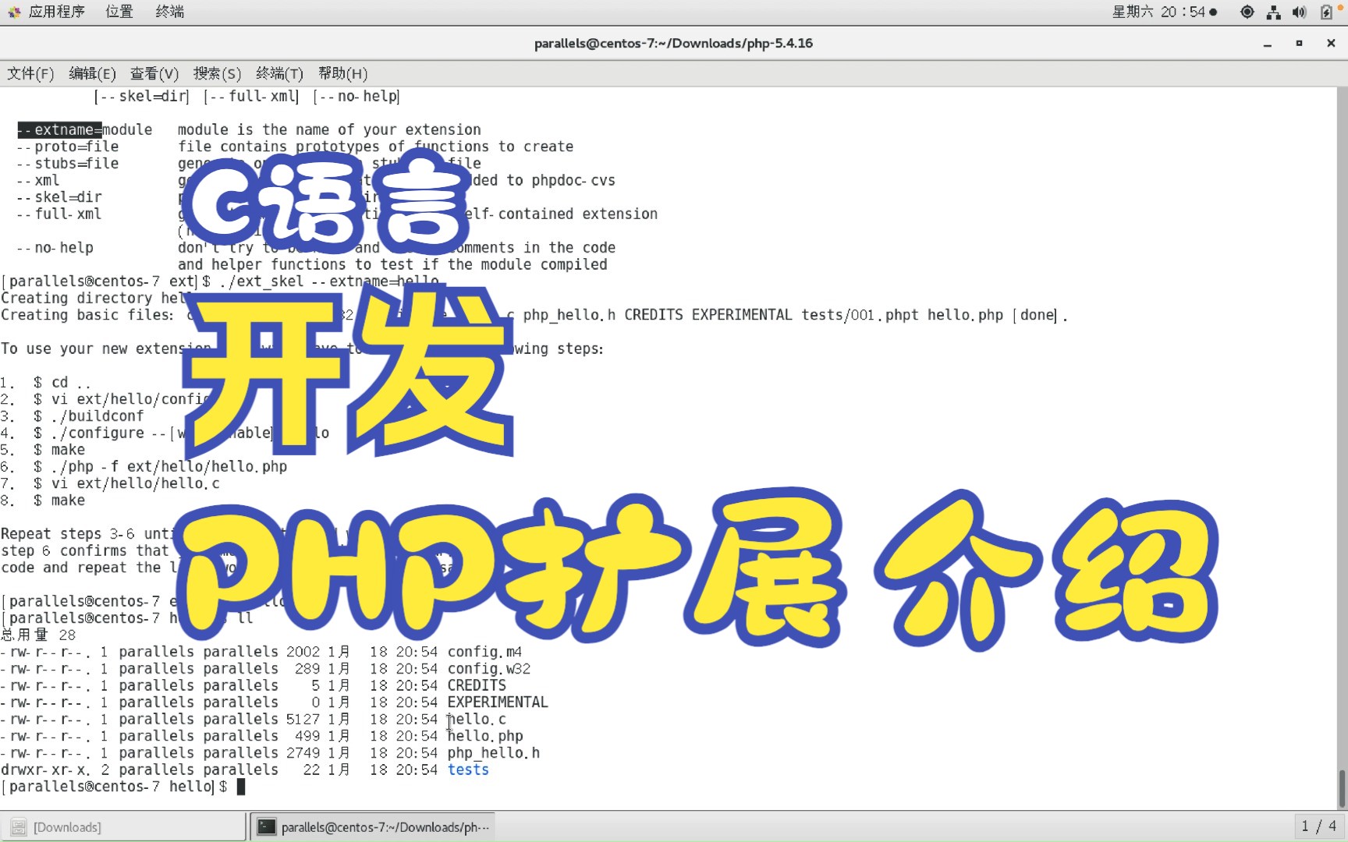Image resolution: width=1348 pixels, height=842 pixels.
Task: Click the CREDITS file name
Action: 477,685
